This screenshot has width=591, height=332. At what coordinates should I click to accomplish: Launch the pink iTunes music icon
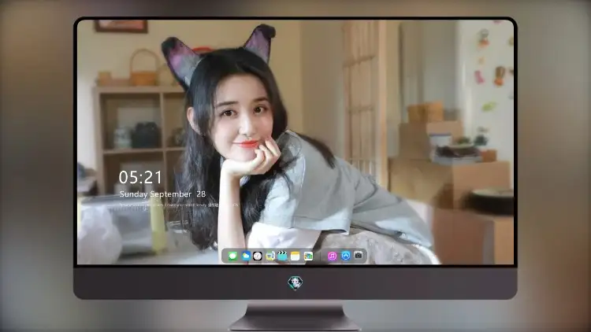click(x=332, y=256)
